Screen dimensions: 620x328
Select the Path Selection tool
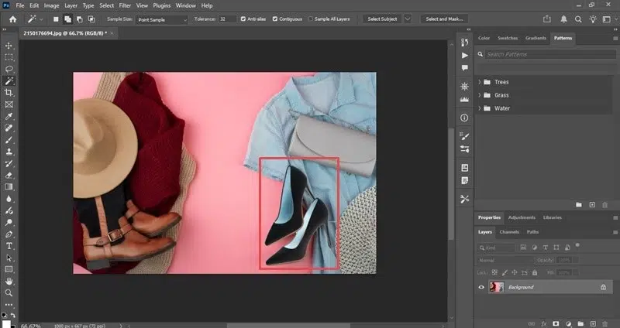[9, 258]
